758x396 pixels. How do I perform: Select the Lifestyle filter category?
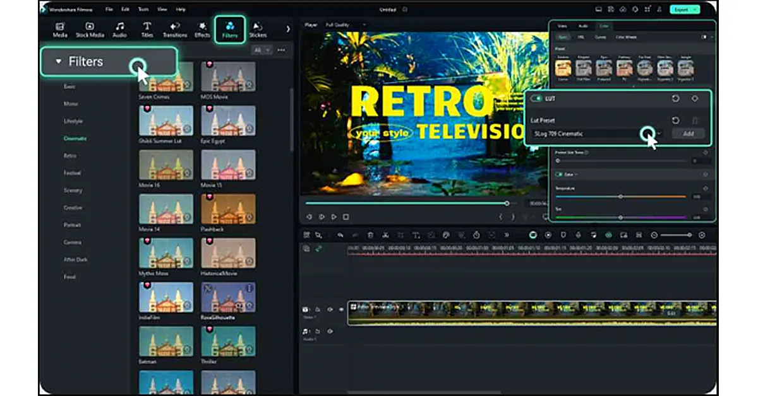73,120
